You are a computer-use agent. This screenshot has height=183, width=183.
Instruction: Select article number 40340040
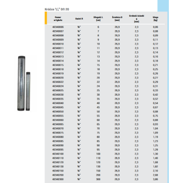click(58, 103)
